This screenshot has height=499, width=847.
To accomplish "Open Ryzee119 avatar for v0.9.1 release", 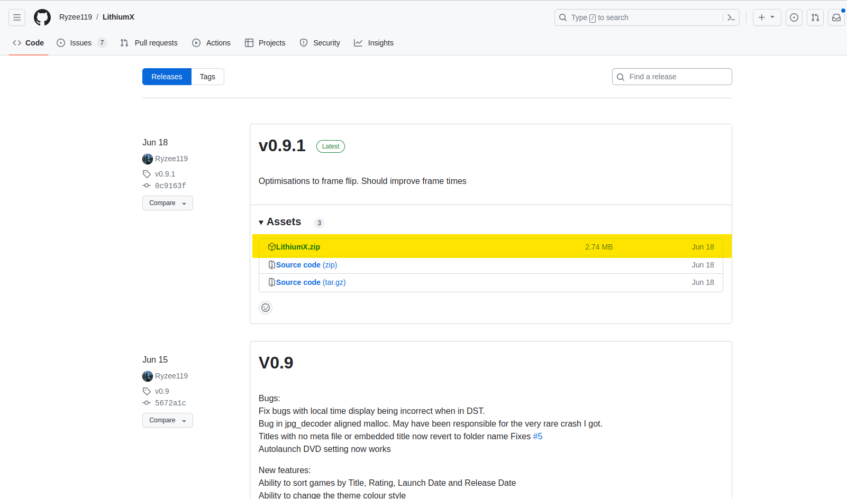I will [148, 159].
